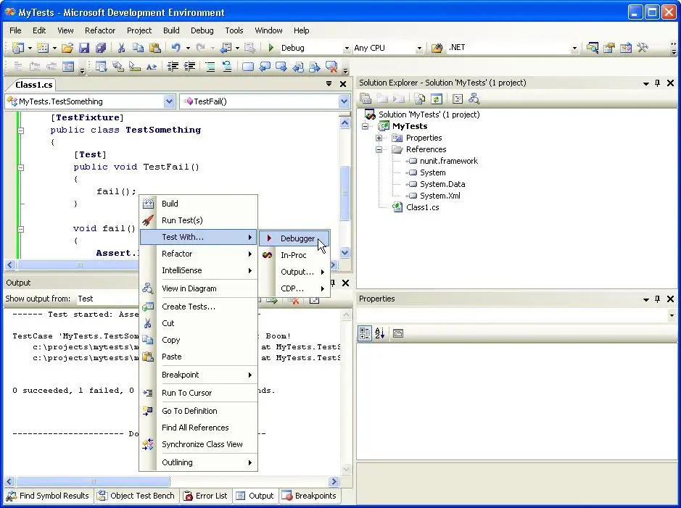681x508 pixels.
Task: Collapse the MyTests project node
Action: 366,126
